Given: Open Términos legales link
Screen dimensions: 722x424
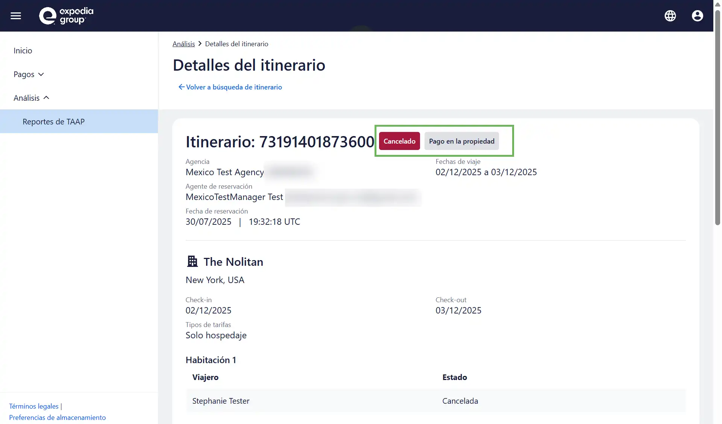Looking at the screenshot, I should click(34, 406).
